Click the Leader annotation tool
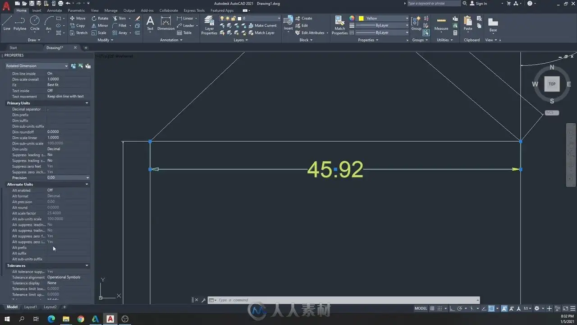Image resolution: width=577 pixels, height=325 pixels. click(x=185, y=26)
